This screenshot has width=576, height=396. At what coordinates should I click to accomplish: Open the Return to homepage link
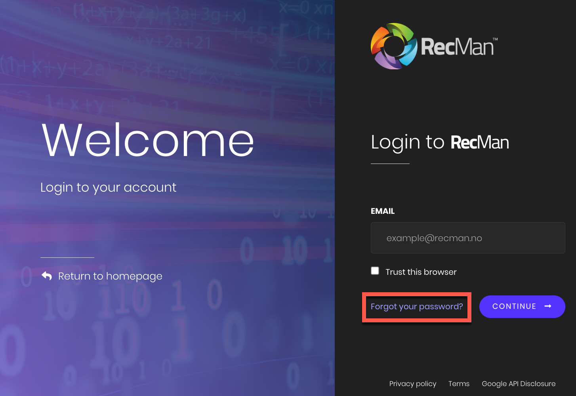click(110, 276)
